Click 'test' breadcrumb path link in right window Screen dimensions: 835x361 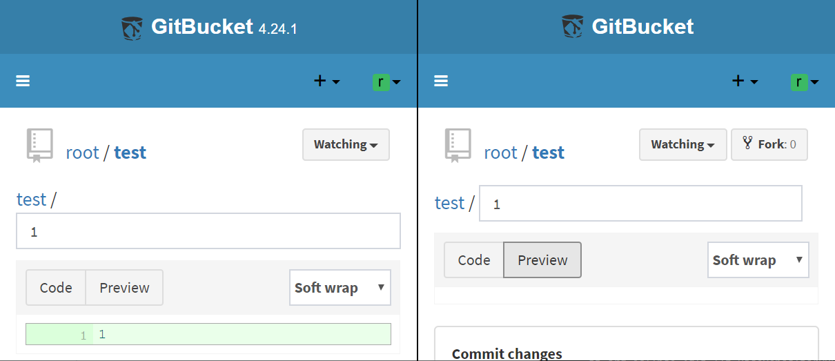pos(450,203)
